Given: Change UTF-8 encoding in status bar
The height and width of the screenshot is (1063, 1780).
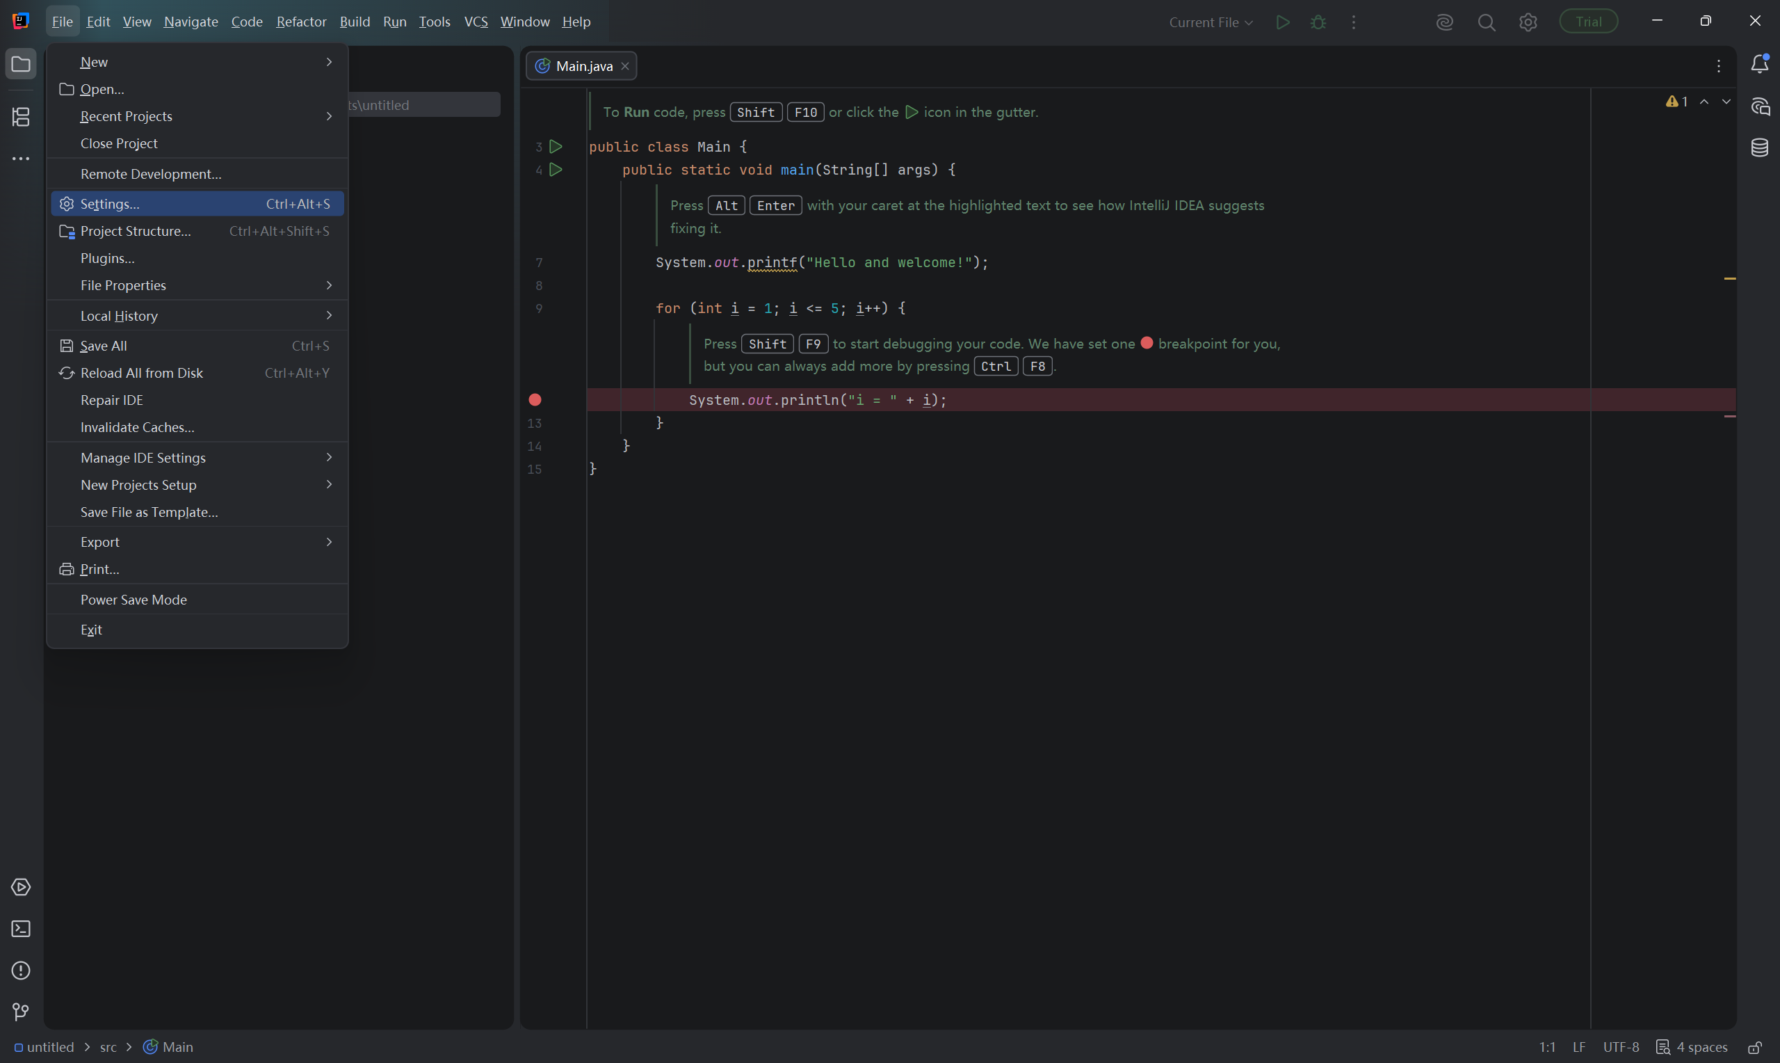Looking at the screenshot, I should coord(1620,1047).
